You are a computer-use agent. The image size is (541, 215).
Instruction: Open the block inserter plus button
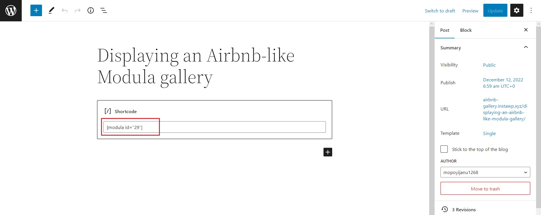36,11
